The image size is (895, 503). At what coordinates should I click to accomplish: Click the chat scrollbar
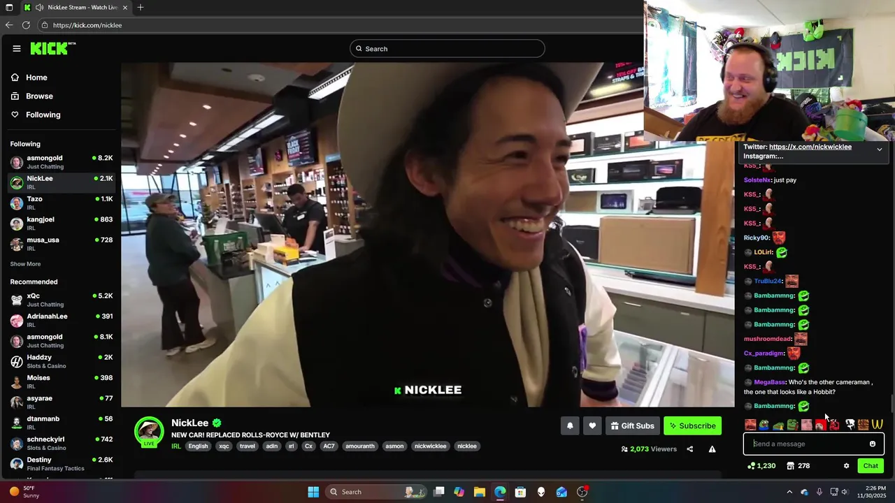coord(892,403)
